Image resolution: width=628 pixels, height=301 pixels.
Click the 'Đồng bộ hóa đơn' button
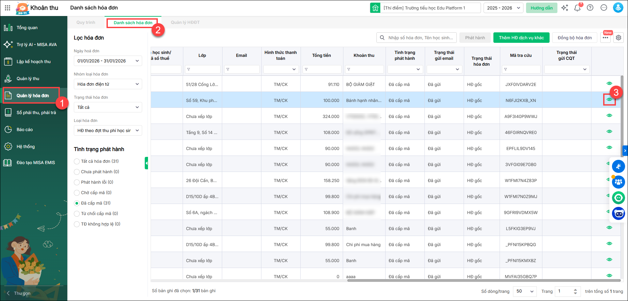tap(575, 38)
